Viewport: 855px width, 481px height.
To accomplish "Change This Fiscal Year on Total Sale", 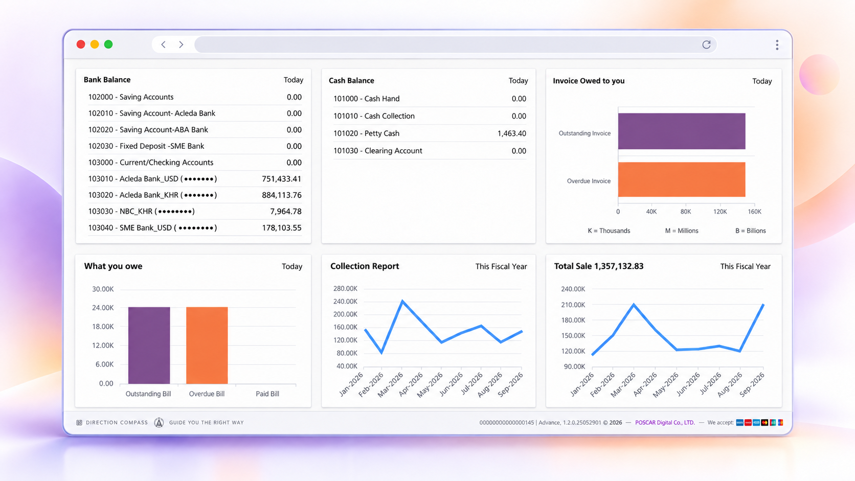I will [745, 266].
